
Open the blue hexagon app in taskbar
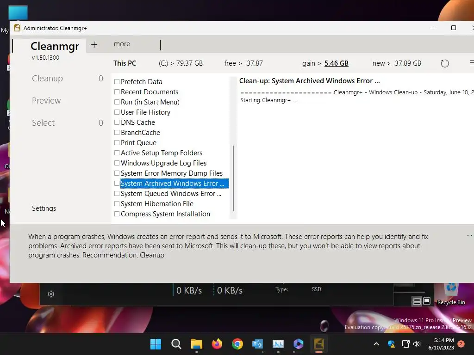click(299, 344)
